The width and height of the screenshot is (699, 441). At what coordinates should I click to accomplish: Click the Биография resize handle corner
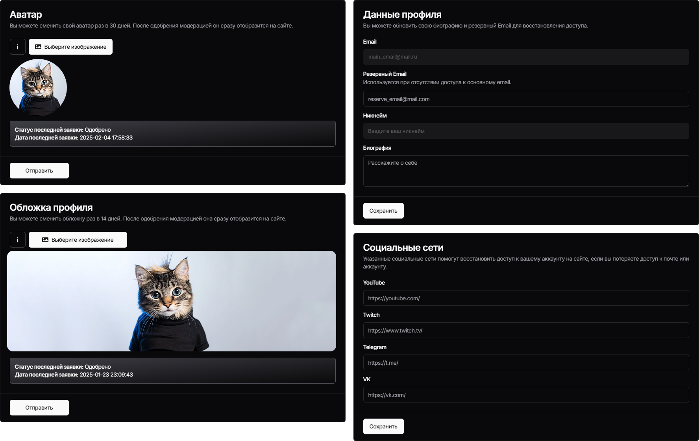[687, 184]
